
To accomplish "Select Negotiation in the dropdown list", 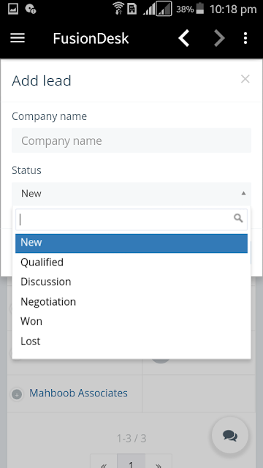I will click(x=131, y=302).
